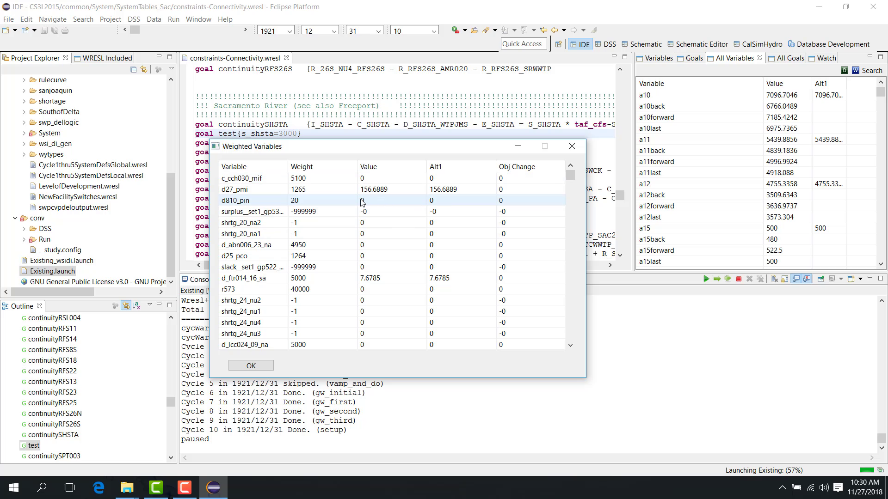The image size is (888, 499).
Task: Open File Explorer from the taskbar
Action: click(x=127, y=487)
